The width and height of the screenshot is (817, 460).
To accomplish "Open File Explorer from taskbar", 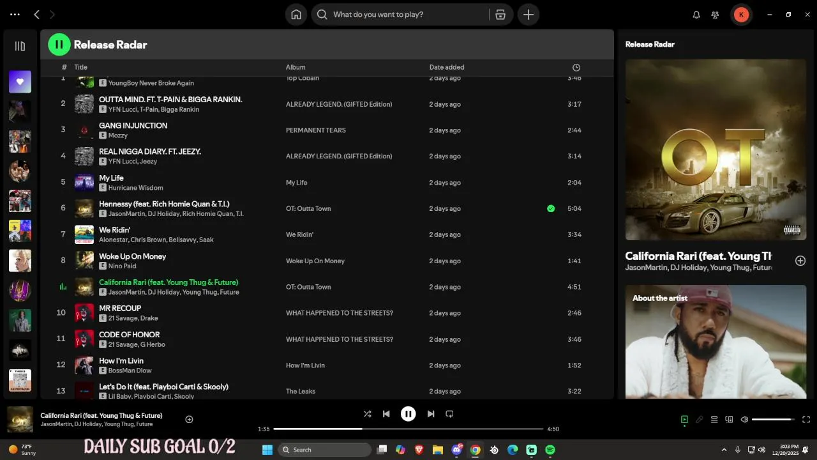I will click(x=438, y=450).
